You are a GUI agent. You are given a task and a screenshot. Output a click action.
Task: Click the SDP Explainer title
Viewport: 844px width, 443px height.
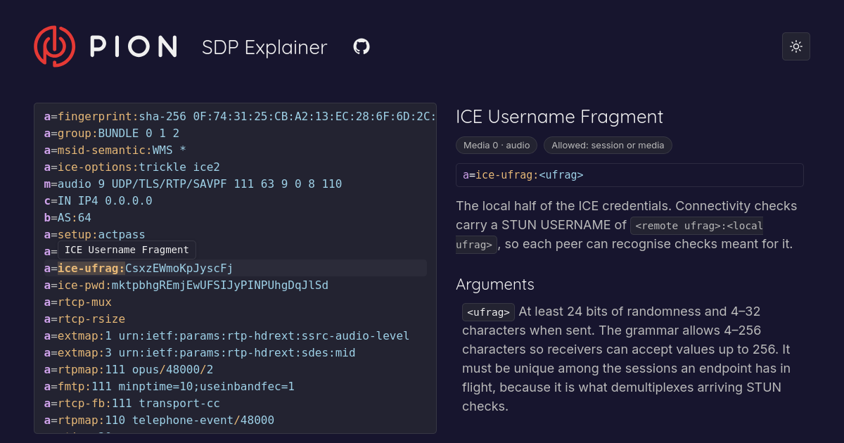(x=264, y=47)
